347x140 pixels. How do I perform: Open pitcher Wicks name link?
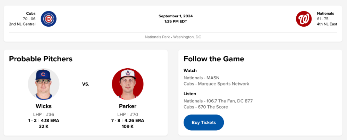pyautogui.click(x=44, y=106)
